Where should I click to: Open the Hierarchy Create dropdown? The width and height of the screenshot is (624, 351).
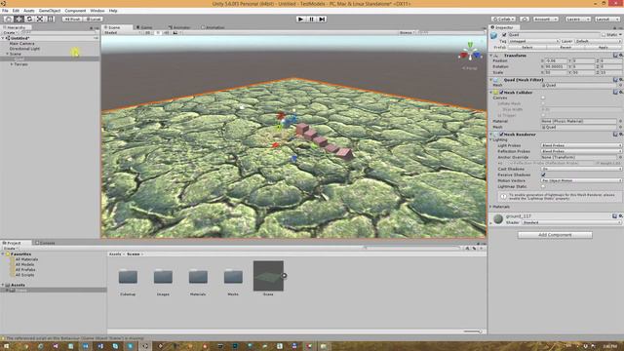click(10, 32)
